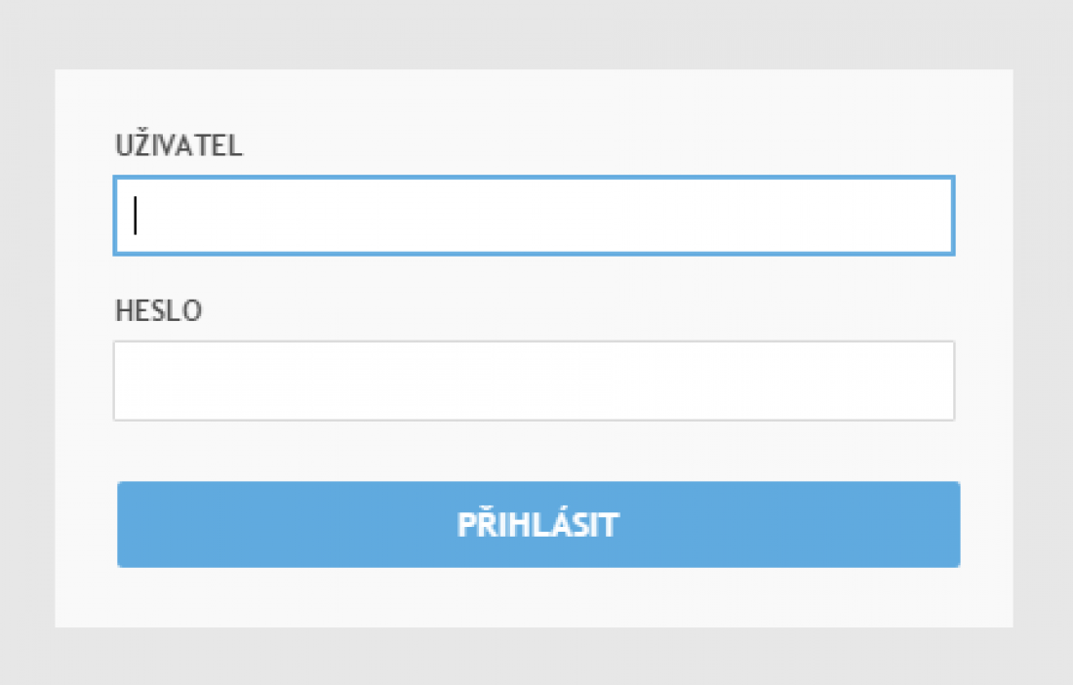Click the blinking text cursor in UŽIVATEL

coord(136,216)
